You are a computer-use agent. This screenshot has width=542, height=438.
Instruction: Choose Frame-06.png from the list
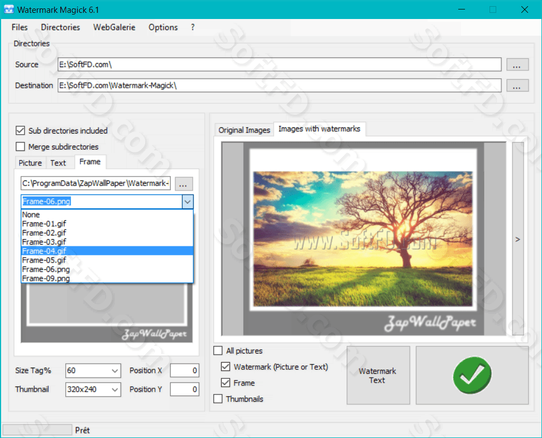[x=107, y=269]
